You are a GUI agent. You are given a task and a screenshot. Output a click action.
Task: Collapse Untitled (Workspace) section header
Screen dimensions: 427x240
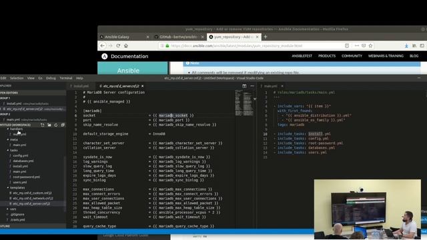[x=16, y=125]
